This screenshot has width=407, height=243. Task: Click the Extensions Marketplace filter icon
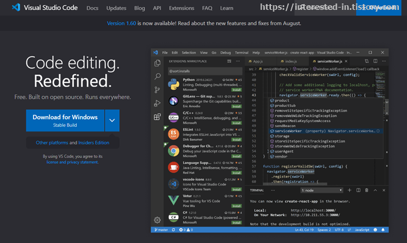(229, 61)
